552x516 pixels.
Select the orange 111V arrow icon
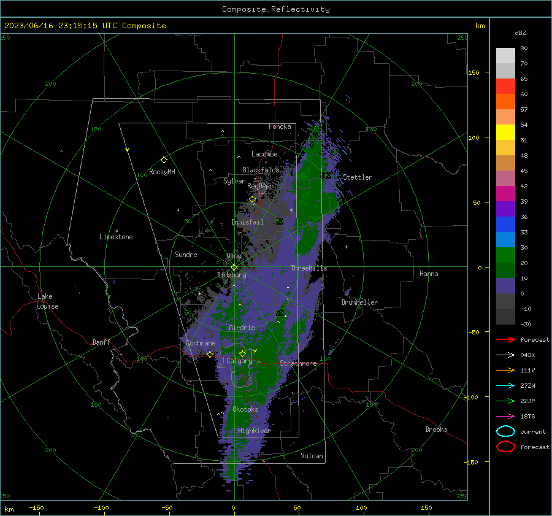point(505,370)
